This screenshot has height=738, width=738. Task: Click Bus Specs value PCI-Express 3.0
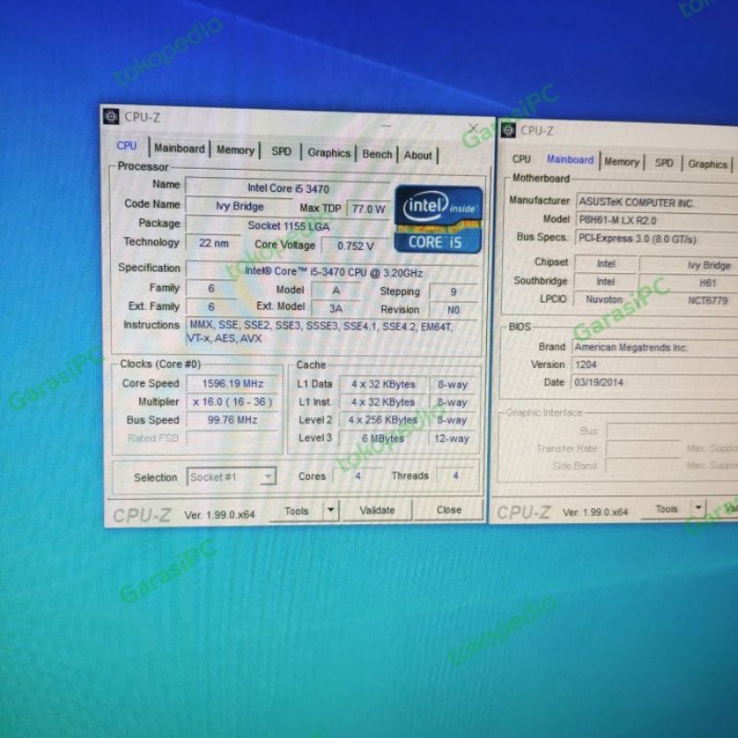pyautogui.click(x=657, y=239)
